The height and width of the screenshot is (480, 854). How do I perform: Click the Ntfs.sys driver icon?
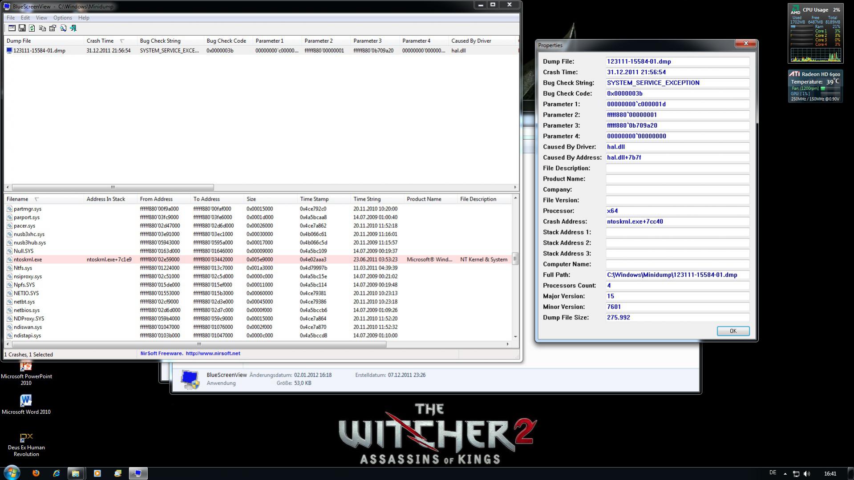[9, 268]
